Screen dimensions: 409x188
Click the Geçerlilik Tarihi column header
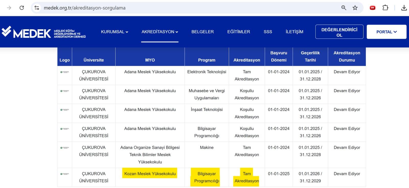point(310,56)
